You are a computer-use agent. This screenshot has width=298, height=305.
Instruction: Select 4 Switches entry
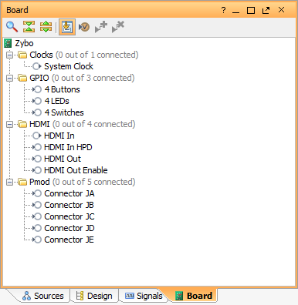(x=64, y=112)
